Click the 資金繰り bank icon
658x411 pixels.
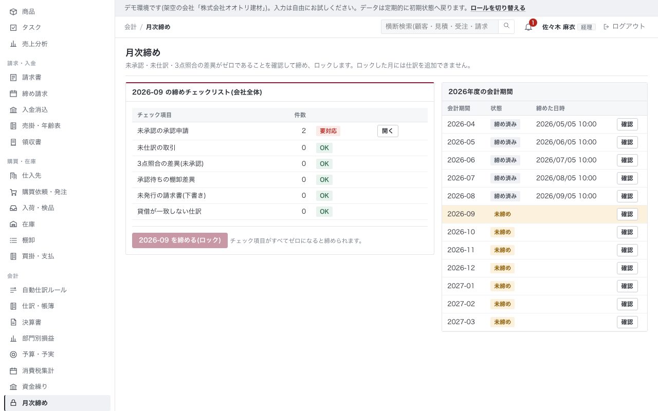(13, 386)
